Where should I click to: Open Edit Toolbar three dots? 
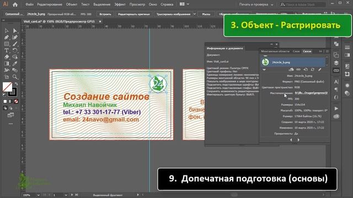click(x=10, y=124)
